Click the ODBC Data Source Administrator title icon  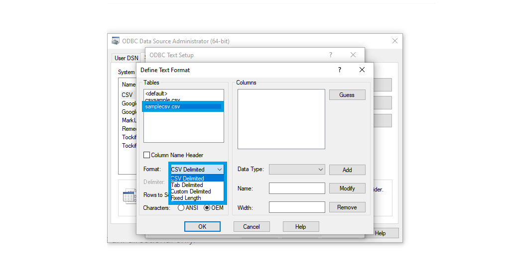[116, 41]
